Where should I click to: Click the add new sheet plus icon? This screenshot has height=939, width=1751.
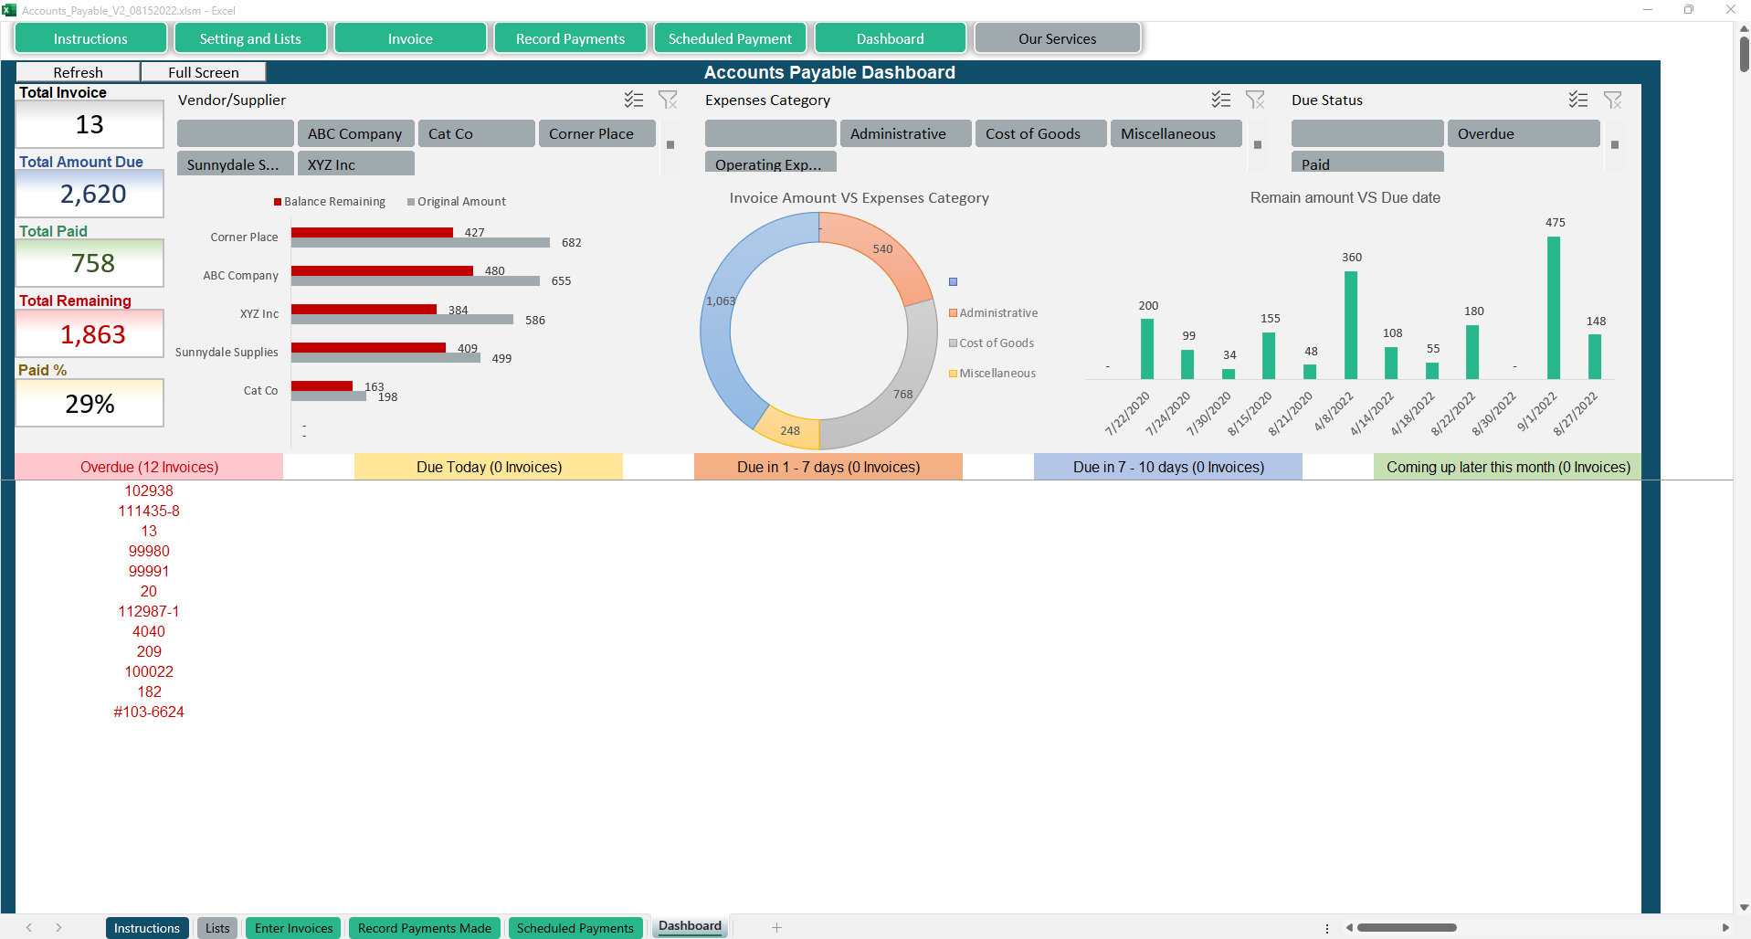coord(776,927)
